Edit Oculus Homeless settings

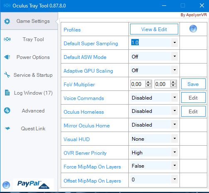tap(193, 111)
